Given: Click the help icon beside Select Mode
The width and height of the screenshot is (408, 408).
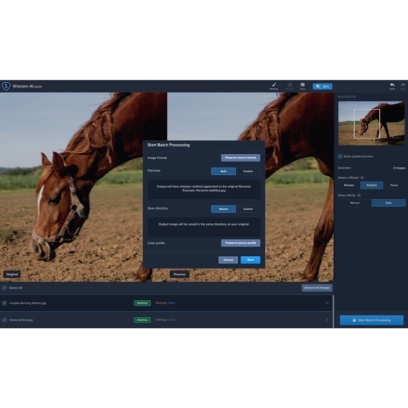Looking at the screenshot, I should click(x=359, y=195).
